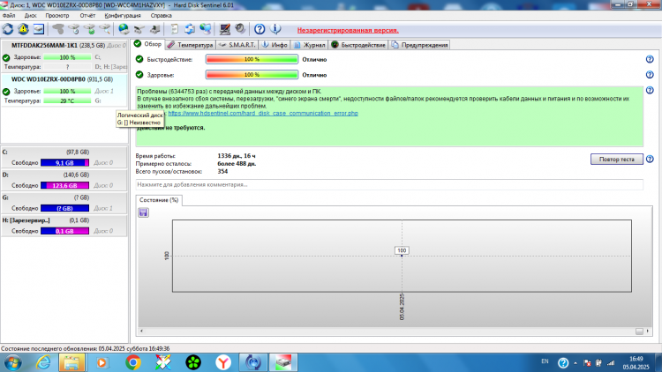The width and height of the screenshot is (662, 372).
Task: Click the Повтор теста button
Action: [x=617, y=159]
